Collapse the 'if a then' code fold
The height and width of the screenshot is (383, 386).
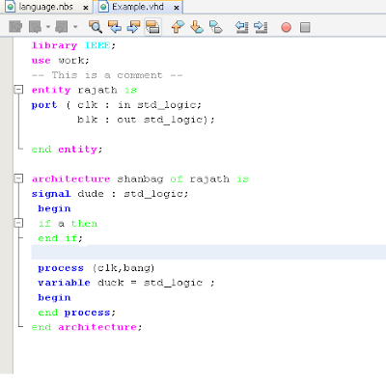(19, 223)
